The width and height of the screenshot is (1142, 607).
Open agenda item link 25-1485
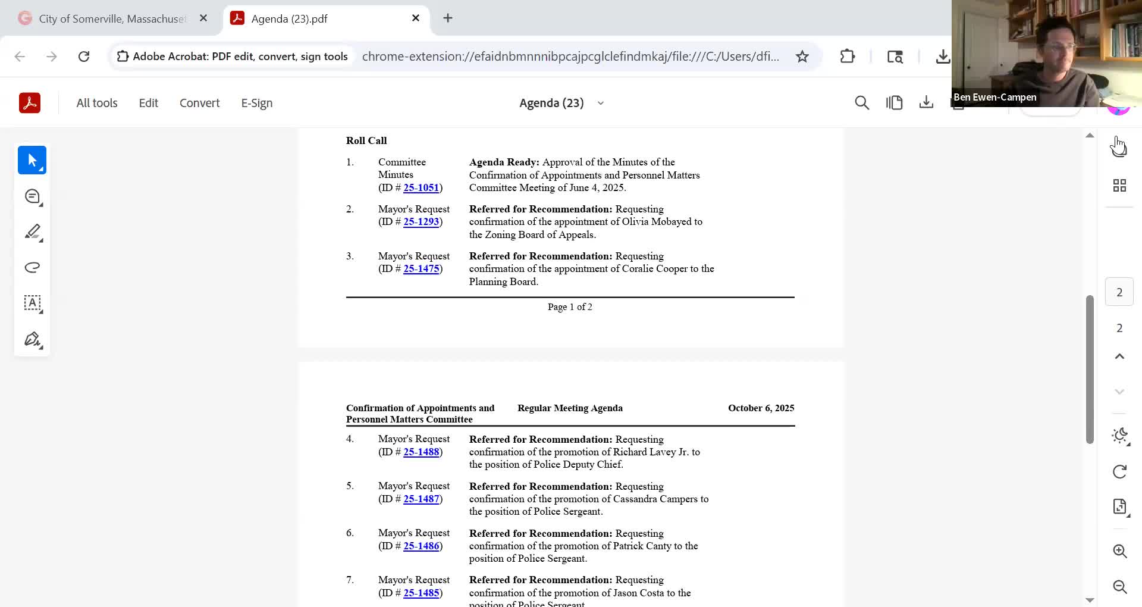[421, 593]
